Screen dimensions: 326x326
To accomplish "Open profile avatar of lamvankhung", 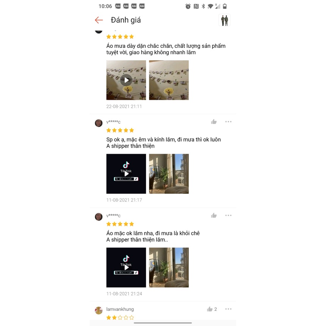I will [99, 310].
